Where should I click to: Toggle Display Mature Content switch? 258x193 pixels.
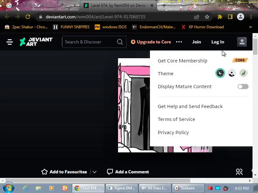tap(243, 87)
